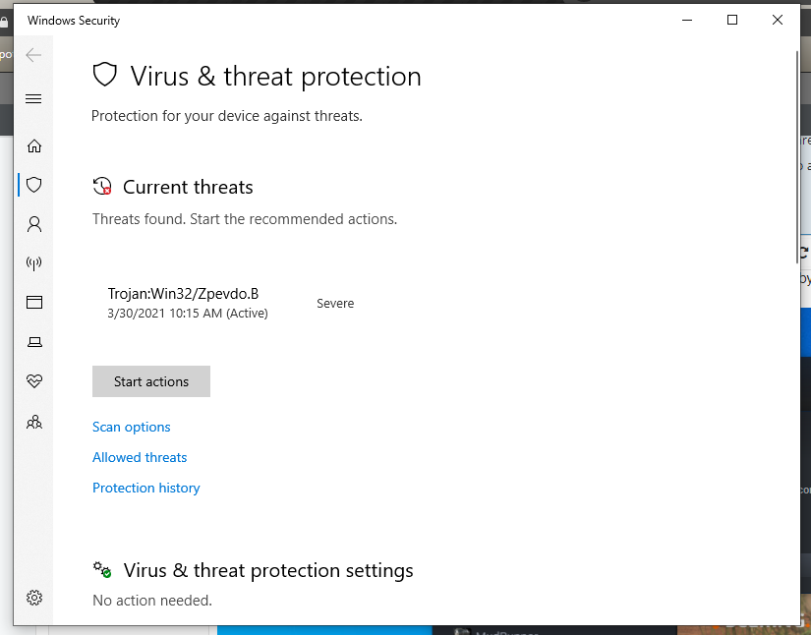The height and width of the screenshot is (635, 811).
Task: Expand the hamburger navigation menu
Action: click(x=33, y=98)
